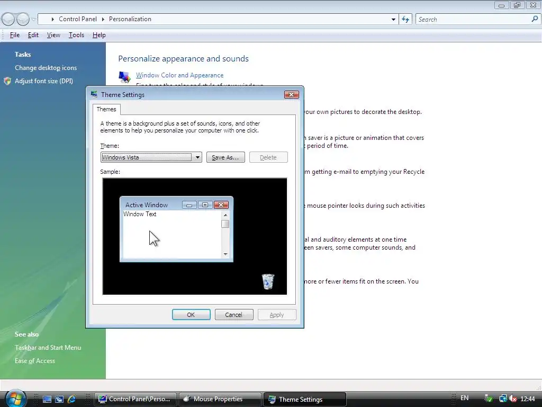Click the sample window scroll up arrow
This screenshot has width=542, height=407.
pos(225,215)
